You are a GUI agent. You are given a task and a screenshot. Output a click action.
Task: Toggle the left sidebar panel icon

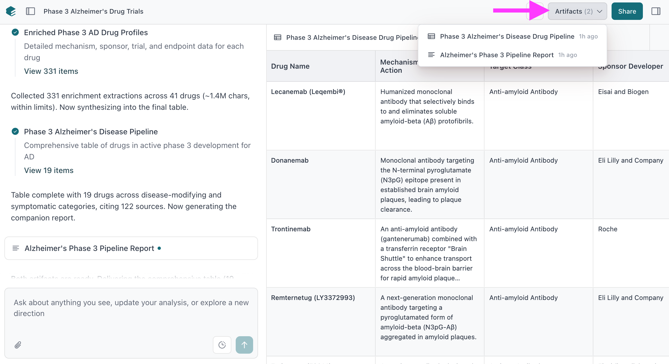click(30, 11)
